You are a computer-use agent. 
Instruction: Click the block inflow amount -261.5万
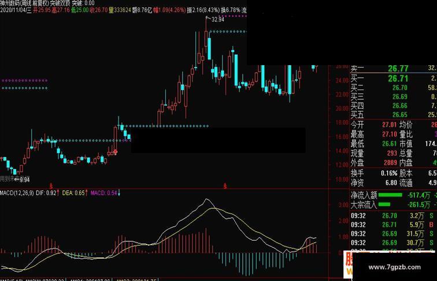coord(419,205)
